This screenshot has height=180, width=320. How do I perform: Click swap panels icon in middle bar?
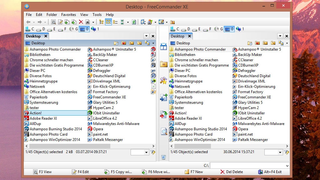point(163,47)
